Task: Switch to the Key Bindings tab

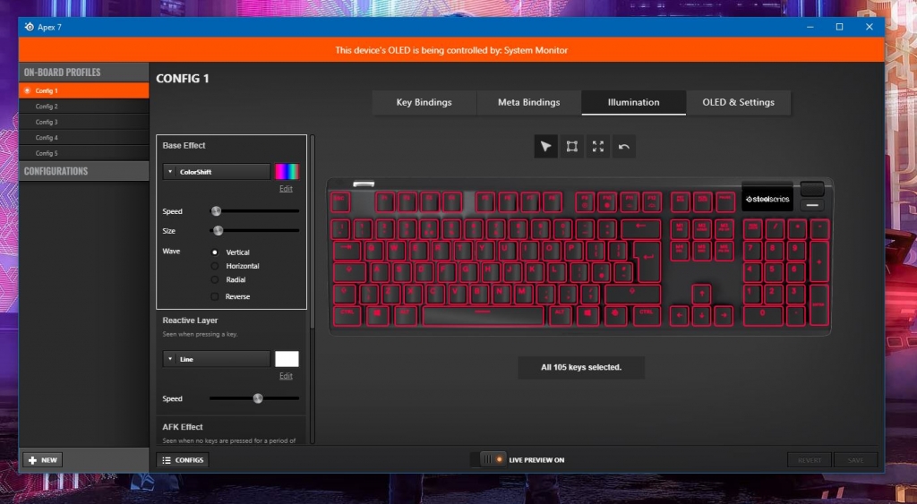Action: pos(424,102)
